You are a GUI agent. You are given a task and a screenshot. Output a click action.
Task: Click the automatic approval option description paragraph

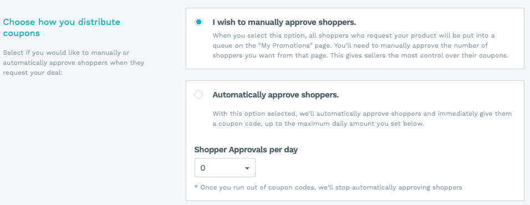[362, 119]
